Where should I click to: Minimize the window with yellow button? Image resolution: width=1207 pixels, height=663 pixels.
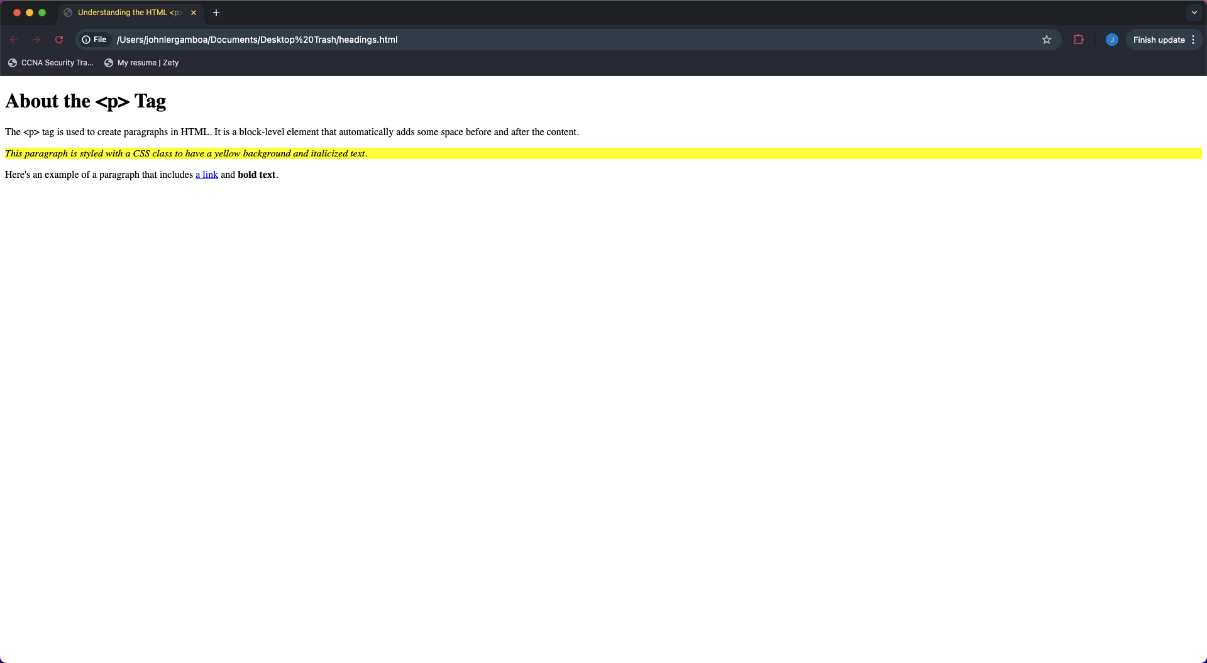[x=30, y=13]
